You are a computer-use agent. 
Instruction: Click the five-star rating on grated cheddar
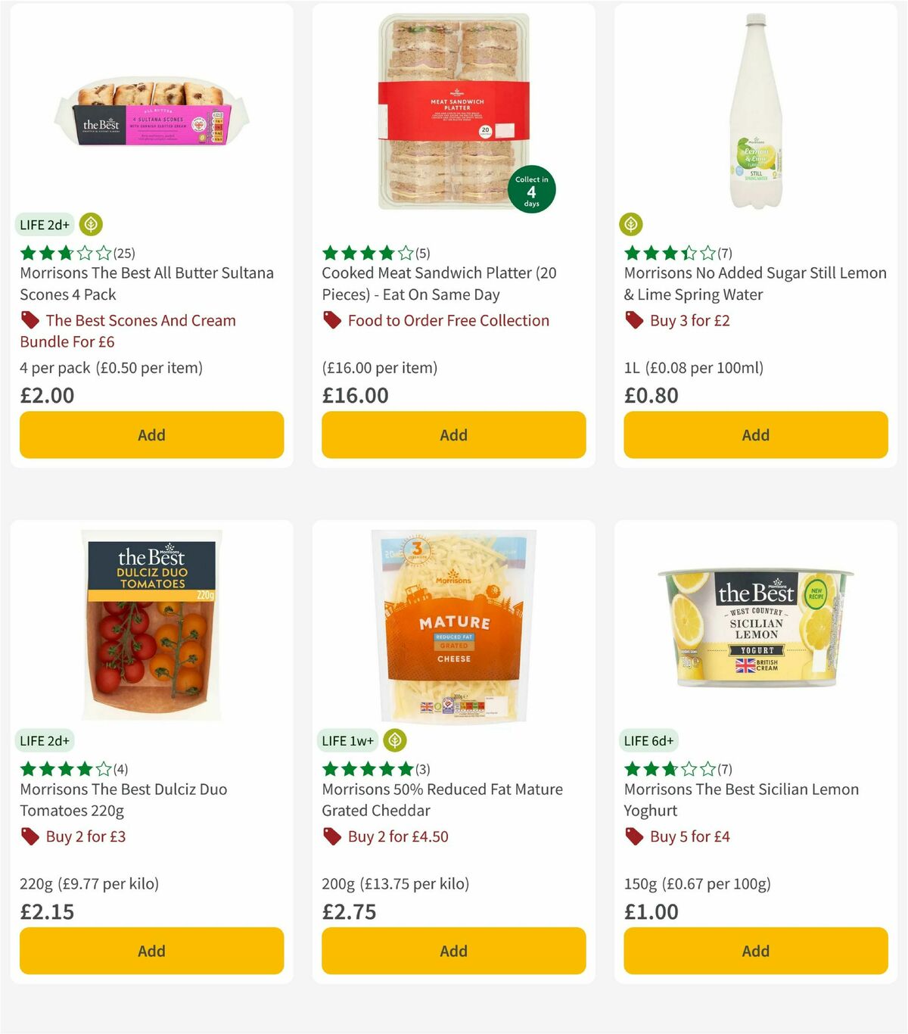point(365,768)
